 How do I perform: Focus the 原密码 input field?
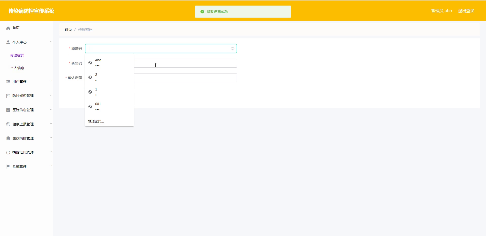coord(161,49)
